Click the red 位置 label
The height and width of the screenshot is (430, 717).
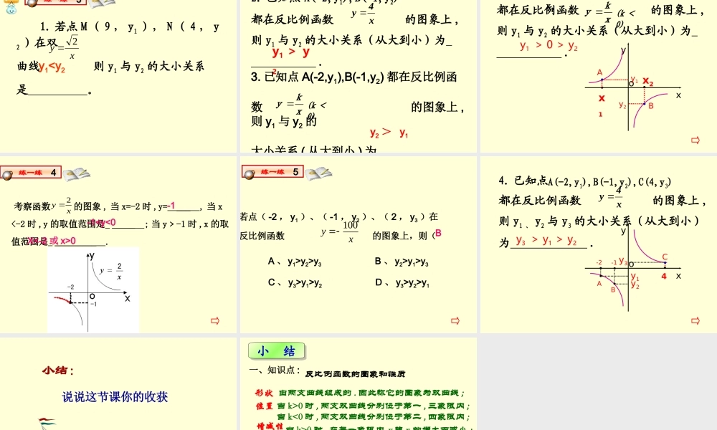[264, 406]
